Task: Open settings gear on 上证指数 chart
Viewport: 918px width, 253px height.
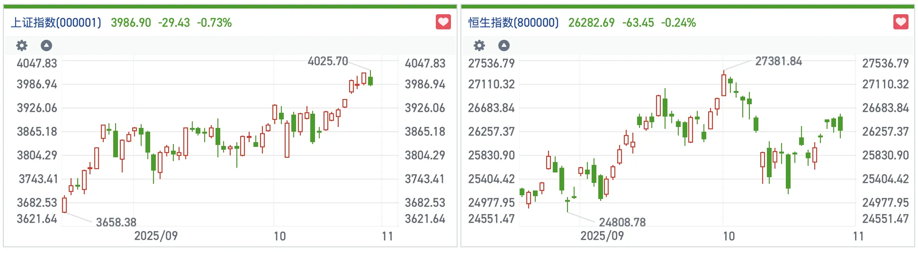Action: (x=22, y=45)
